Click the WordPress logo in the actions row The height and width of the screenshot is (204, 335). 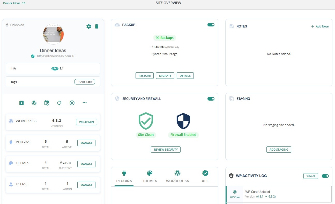click(x=34, y=103)
